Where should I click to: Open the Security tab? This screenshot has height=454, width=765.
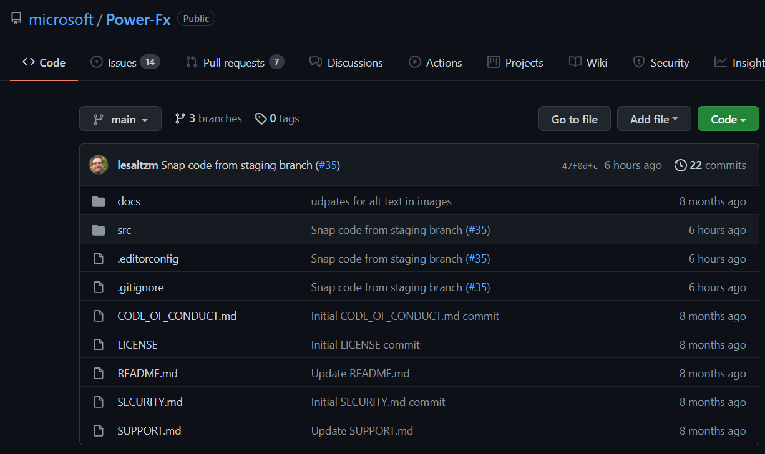[x=661, y=62]
